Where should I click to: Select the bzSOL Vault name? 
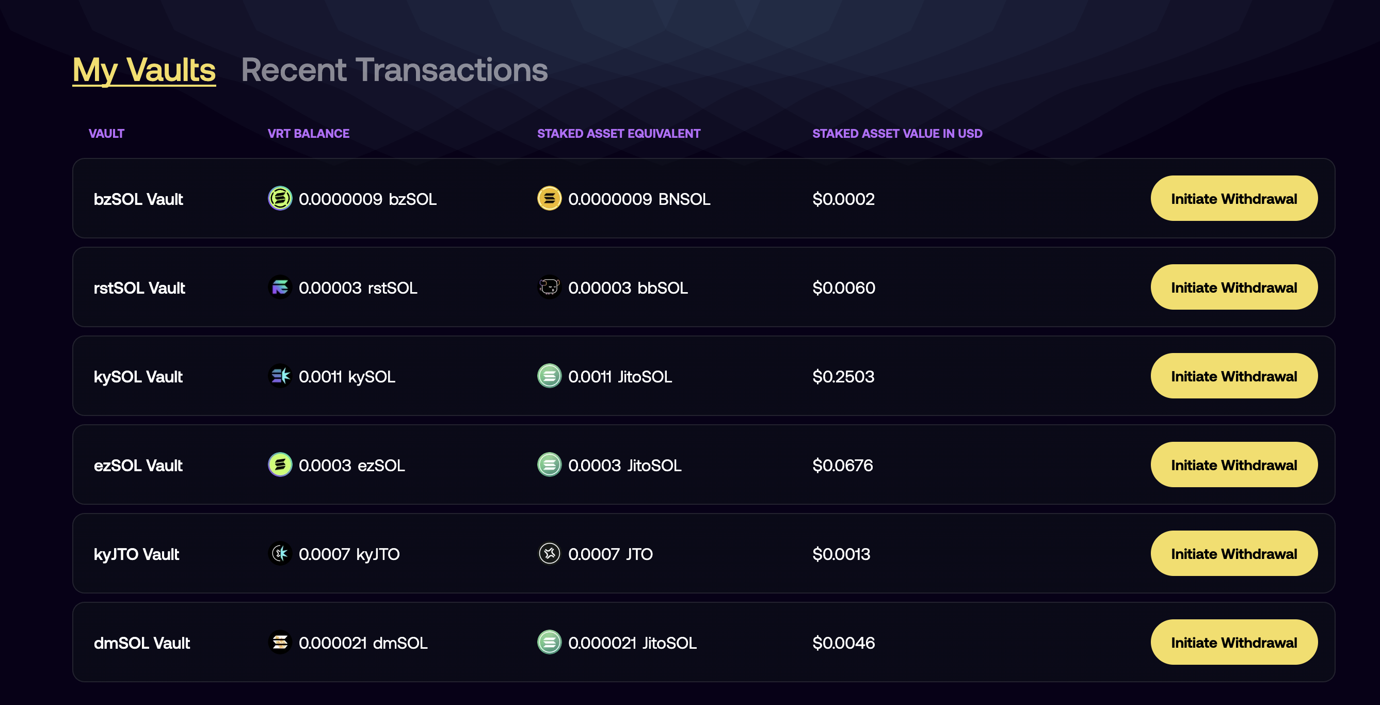pos(138,199)
